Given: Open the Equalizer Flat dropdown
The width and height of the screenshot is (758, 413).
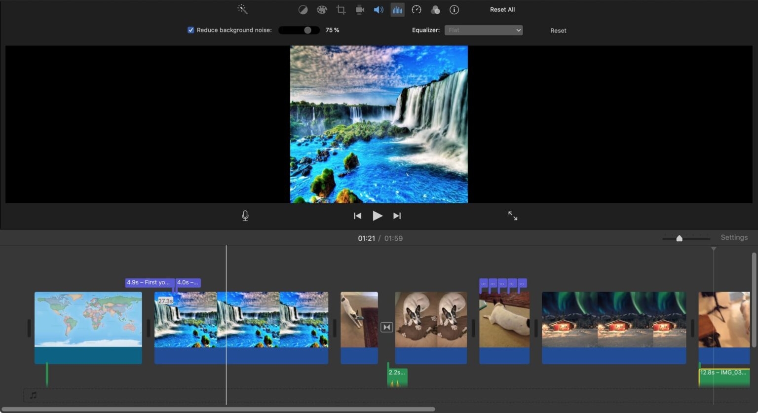Looking at the screenshot, I should pos(484,30).
